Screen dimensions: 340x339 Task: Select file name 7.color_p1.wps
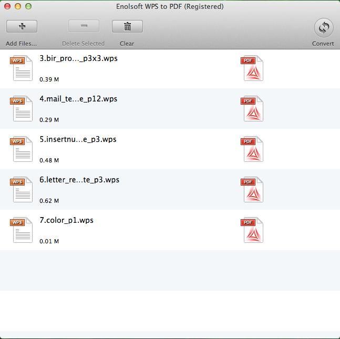click(66, 220)
